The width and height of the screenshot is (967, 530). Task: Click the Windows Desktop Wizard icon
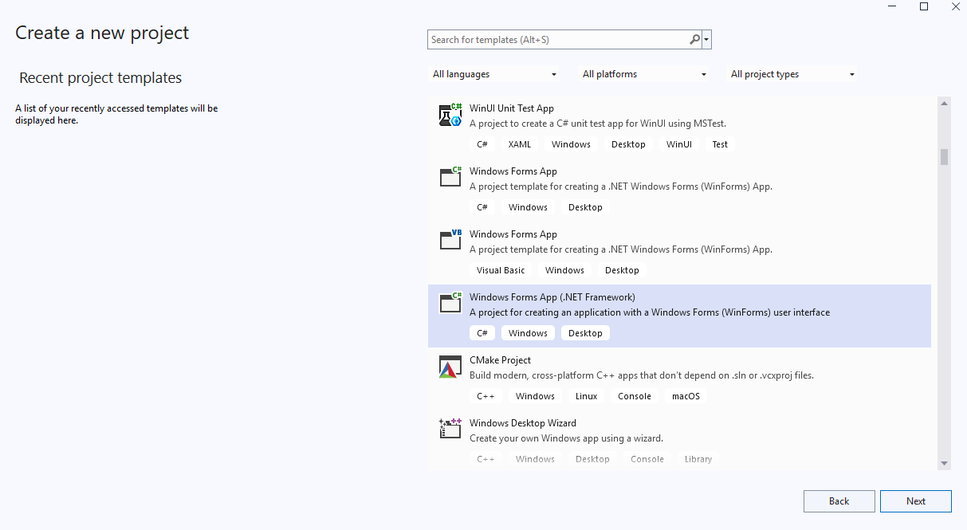(450, 429)
